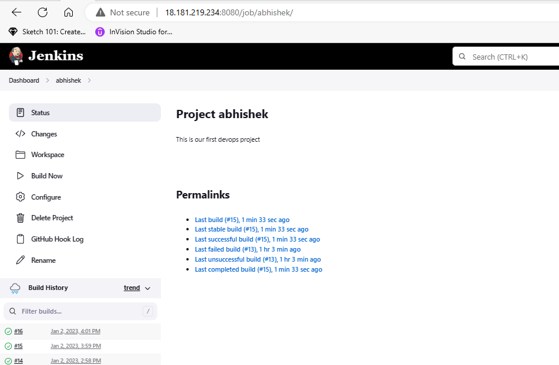Click the search magnifier icon in header
Screen dimensions: 559x365
462,57
